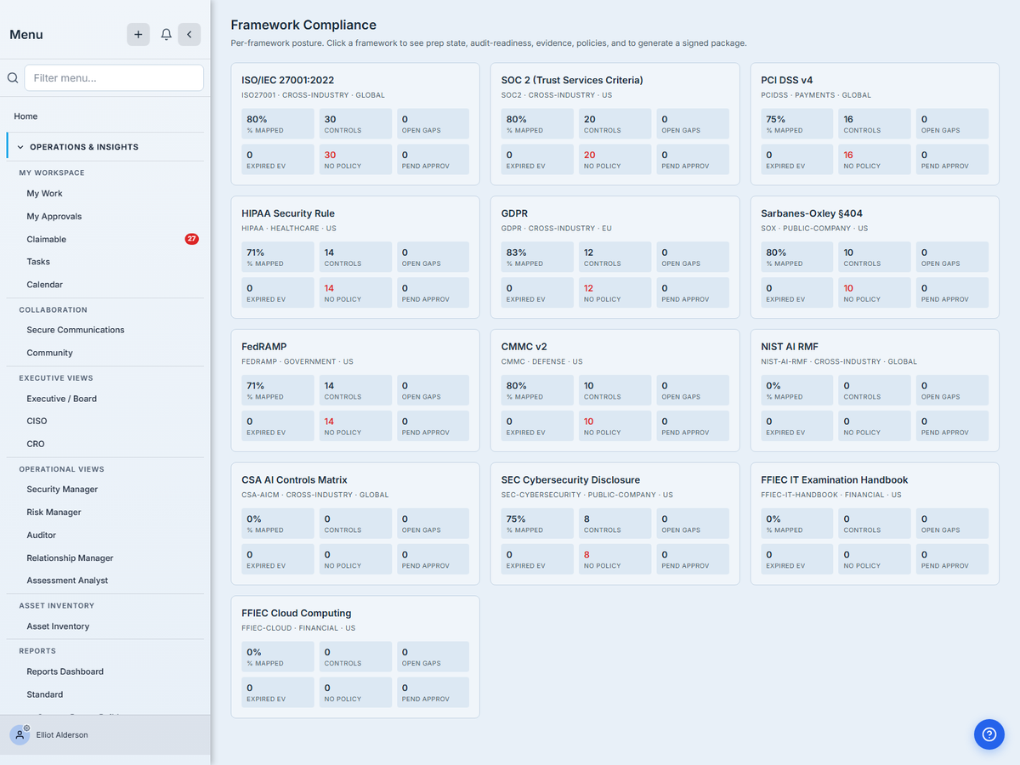Click the 27 badge on Claimable
1020x765 pixels.
tap(191, 239)
